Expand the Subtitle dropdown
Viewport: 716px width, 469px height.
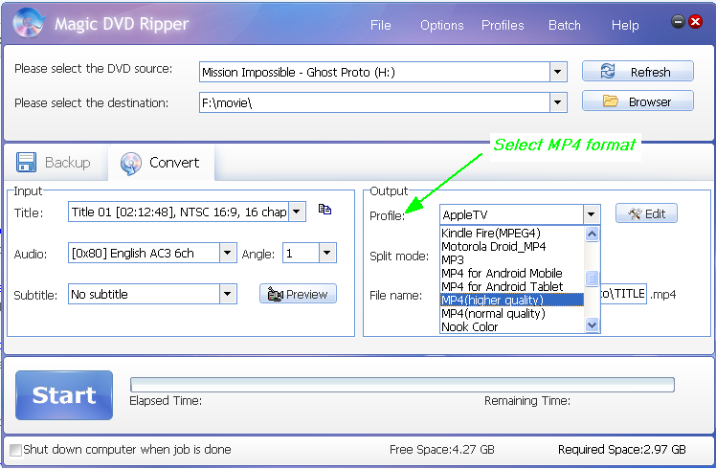(228, 294)
